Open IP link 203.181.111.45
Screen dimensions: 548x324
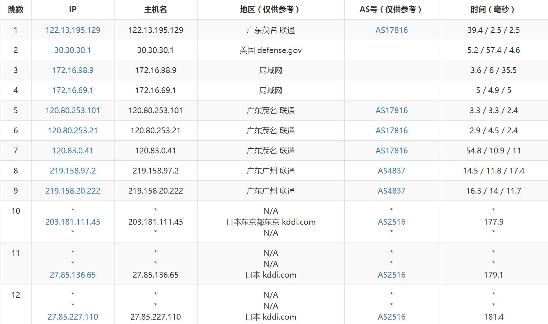[73, 222]
